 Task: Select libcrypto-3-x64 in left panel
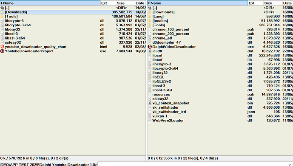point(18,25)
